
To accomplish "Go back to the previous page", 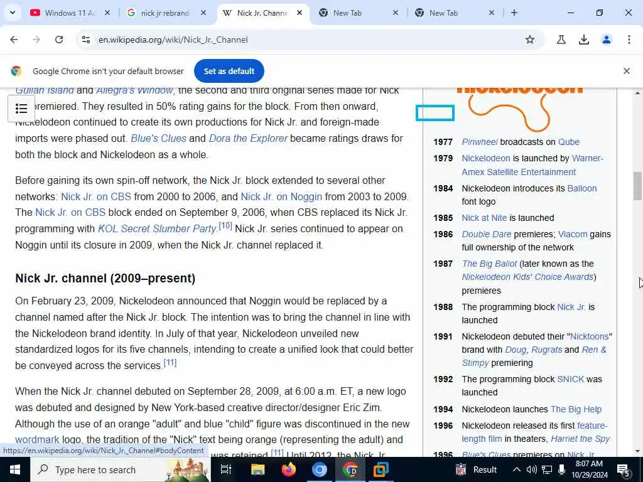I will click(x=14, y=40).
